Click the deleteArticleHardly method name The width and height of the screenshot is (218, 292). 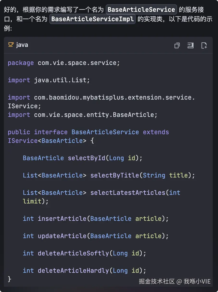[x=73, y=271]
